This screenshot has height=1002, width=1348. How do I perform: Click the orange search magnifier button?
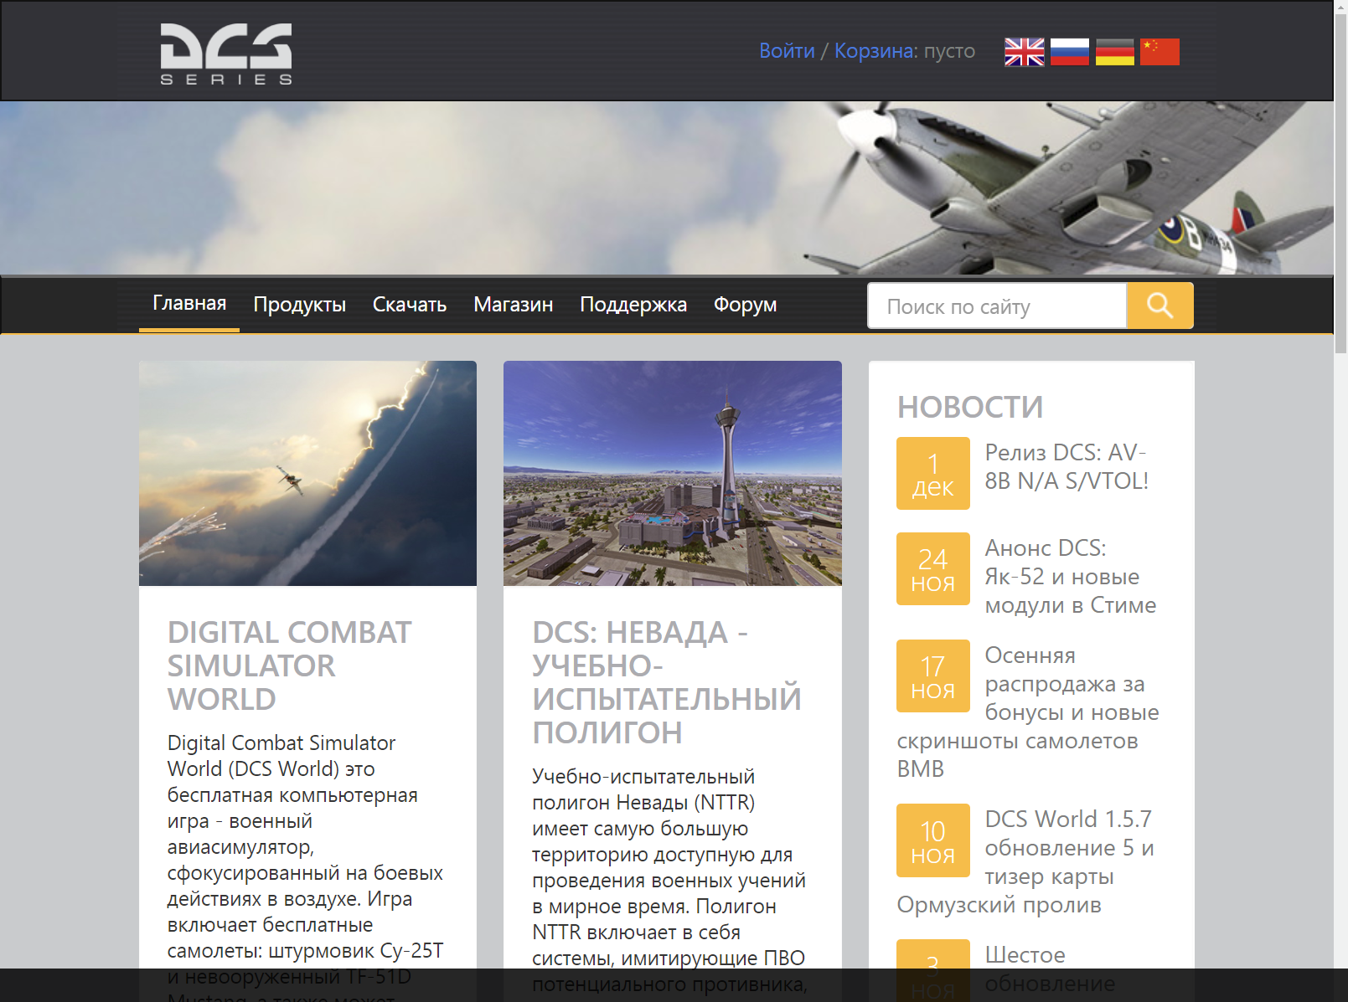pos(1159,306)
